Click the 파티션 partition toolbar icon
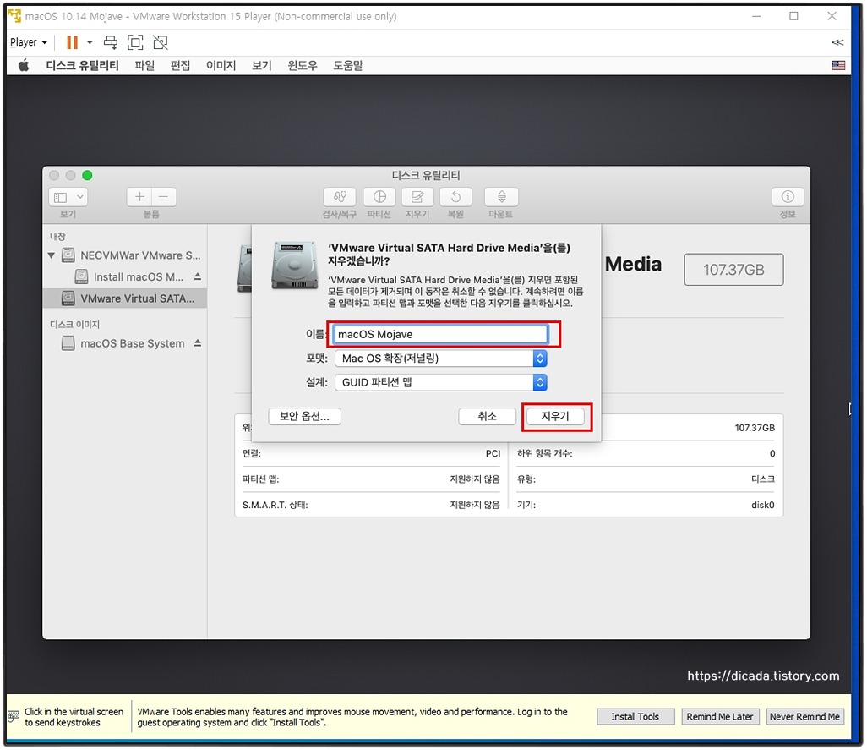867x750 pixels. (x=379, y=197)
